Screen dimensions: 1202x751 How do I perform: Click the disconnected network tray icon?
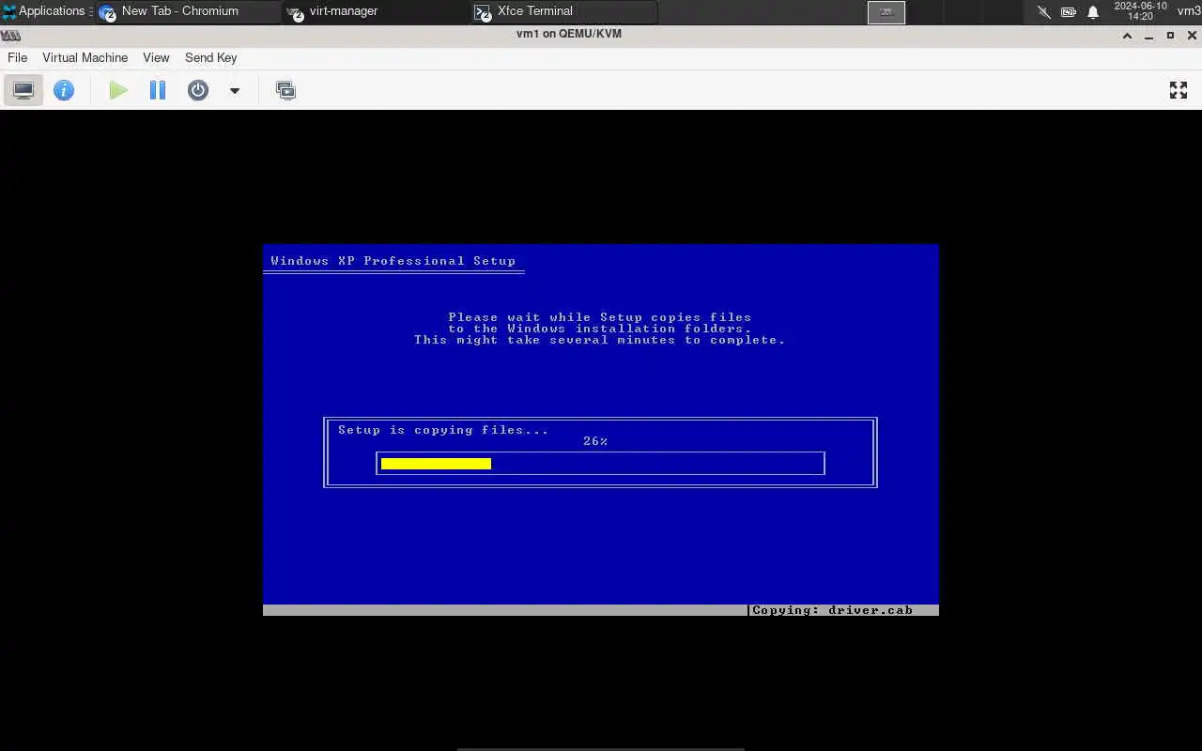pos(1043,12)
